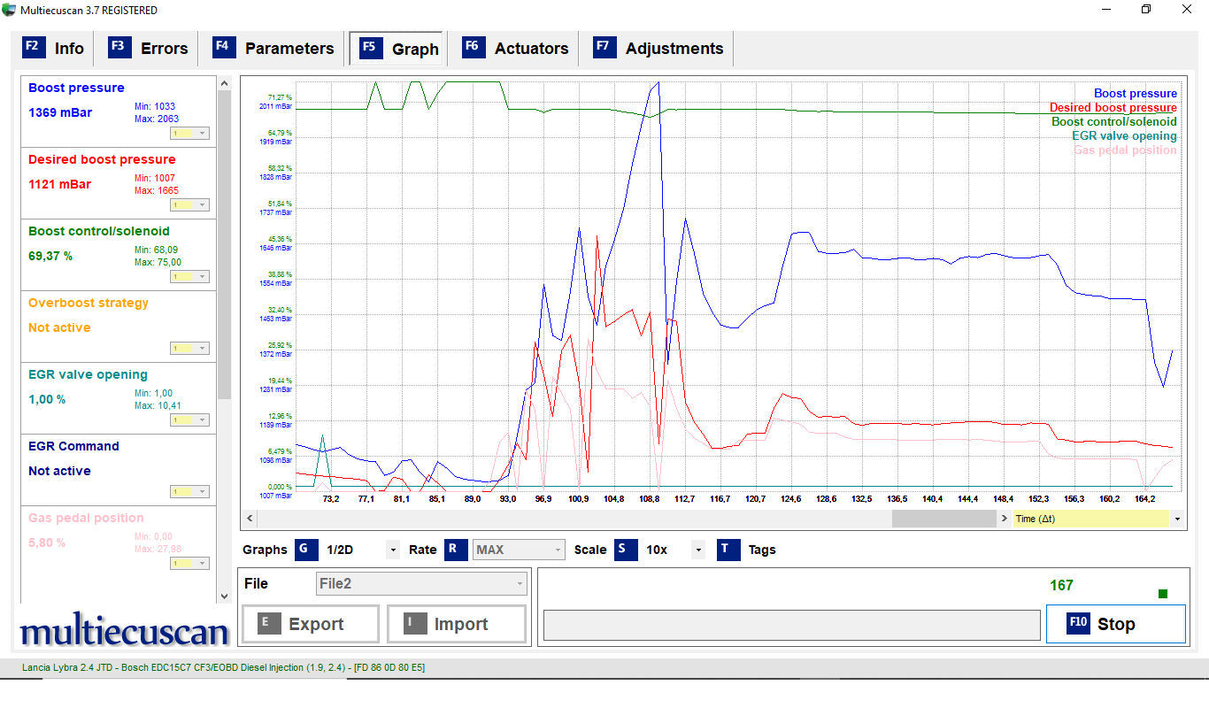Select the EGR valve opening parameter name
This screenshot has height=708, width=1209.
point(88,374)
